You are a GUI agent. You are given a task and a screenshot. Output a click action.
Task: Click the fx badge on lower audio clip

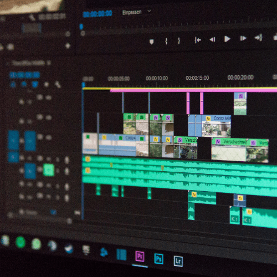pos(249,212)
